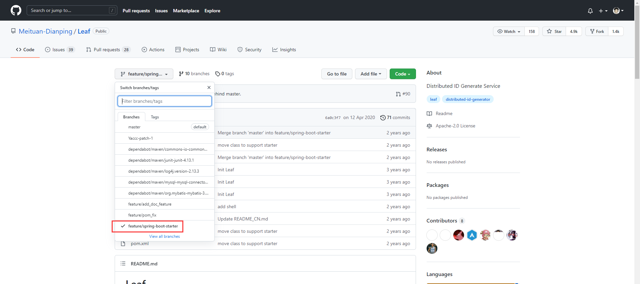Switch to the repository Pull requests tab
The image size is (640, 284).
[x=108, y=50]
